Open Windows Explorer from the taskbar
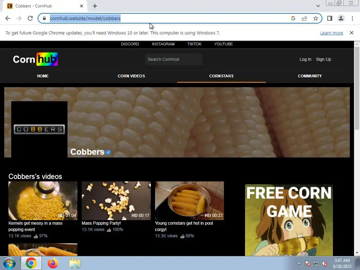 pos(75,263)
